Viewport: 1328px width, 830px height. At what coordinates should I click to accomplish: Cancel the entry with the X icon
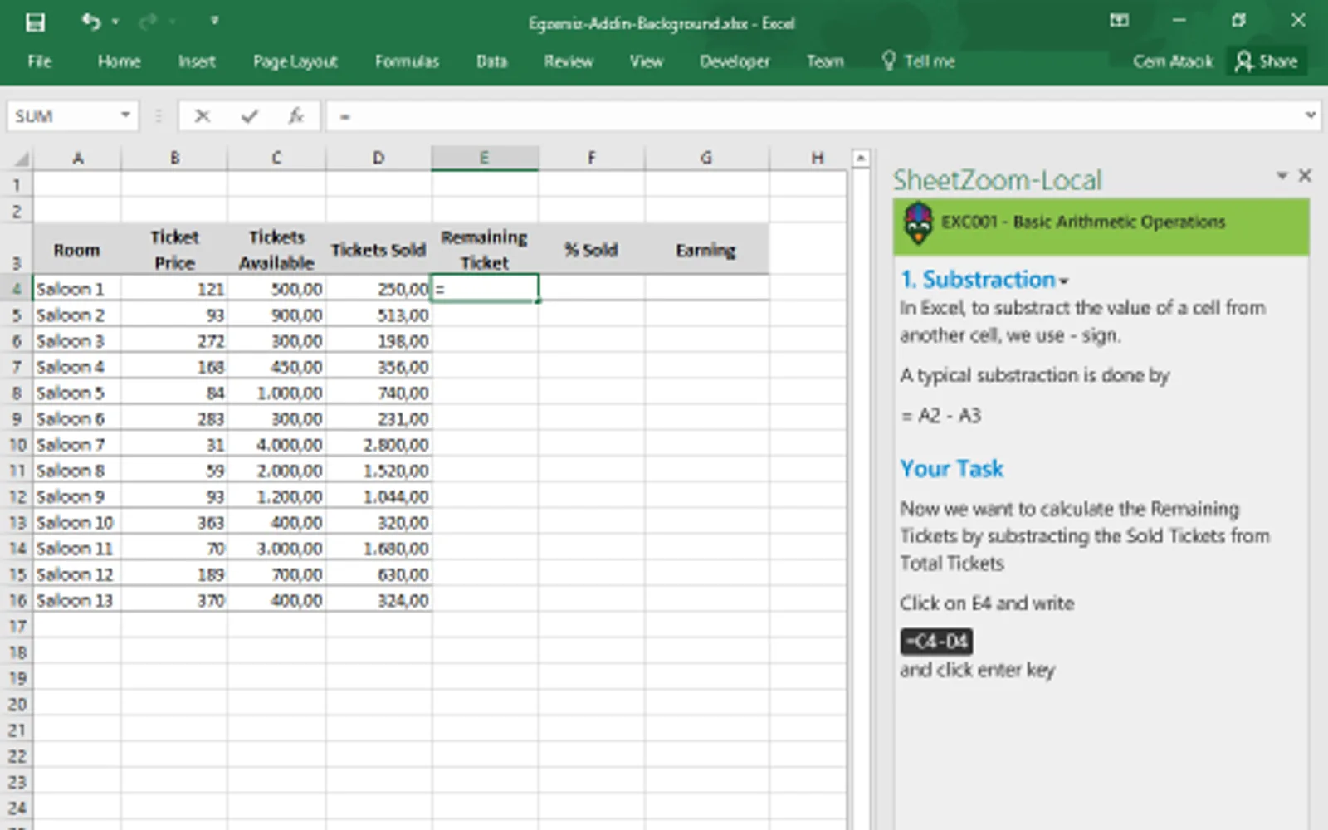pyautogui.click(x=203, y=116)
